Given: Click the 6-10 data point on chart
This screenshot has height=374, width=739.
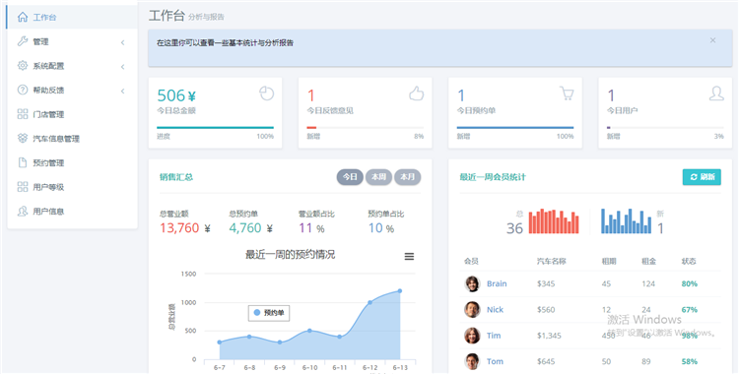Looking at the screenshot, I should coord(309,331).
